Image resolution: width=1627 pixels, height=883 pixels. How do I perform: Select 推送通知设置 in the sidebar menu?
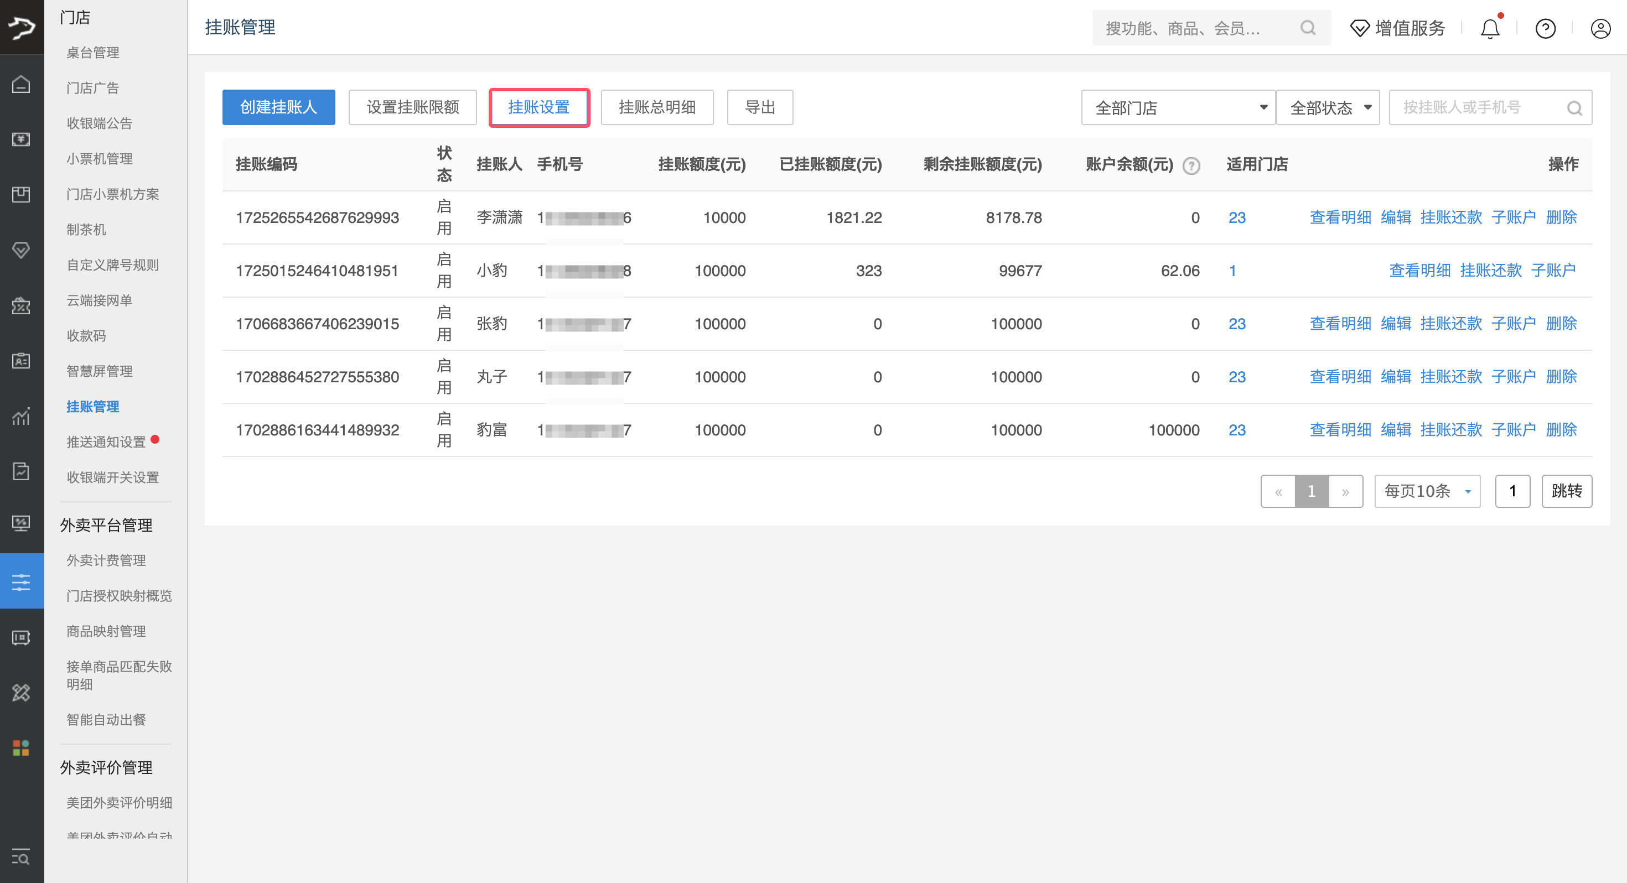[x=106, y=442]
